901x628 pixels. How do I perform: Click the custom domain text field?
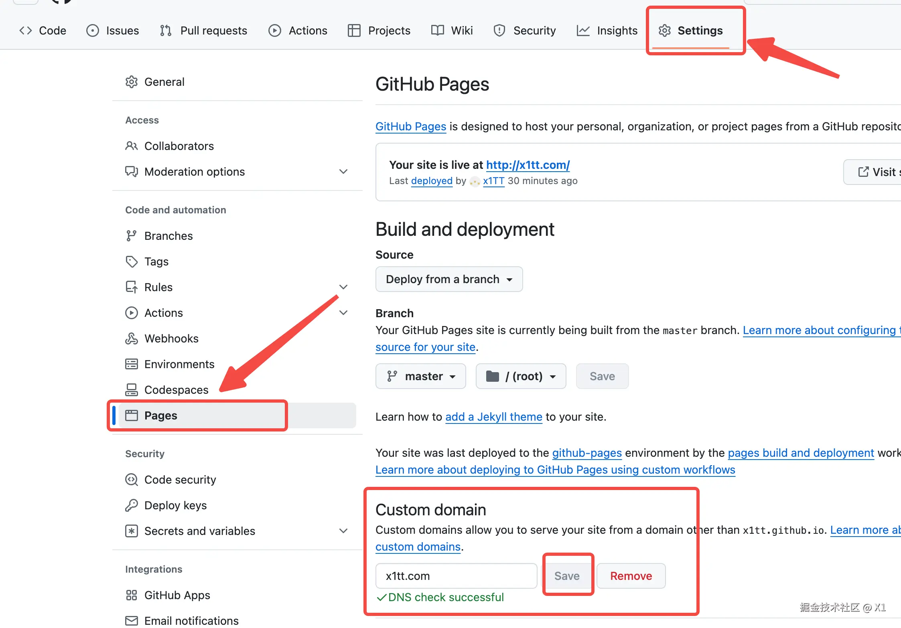[456, 576]
